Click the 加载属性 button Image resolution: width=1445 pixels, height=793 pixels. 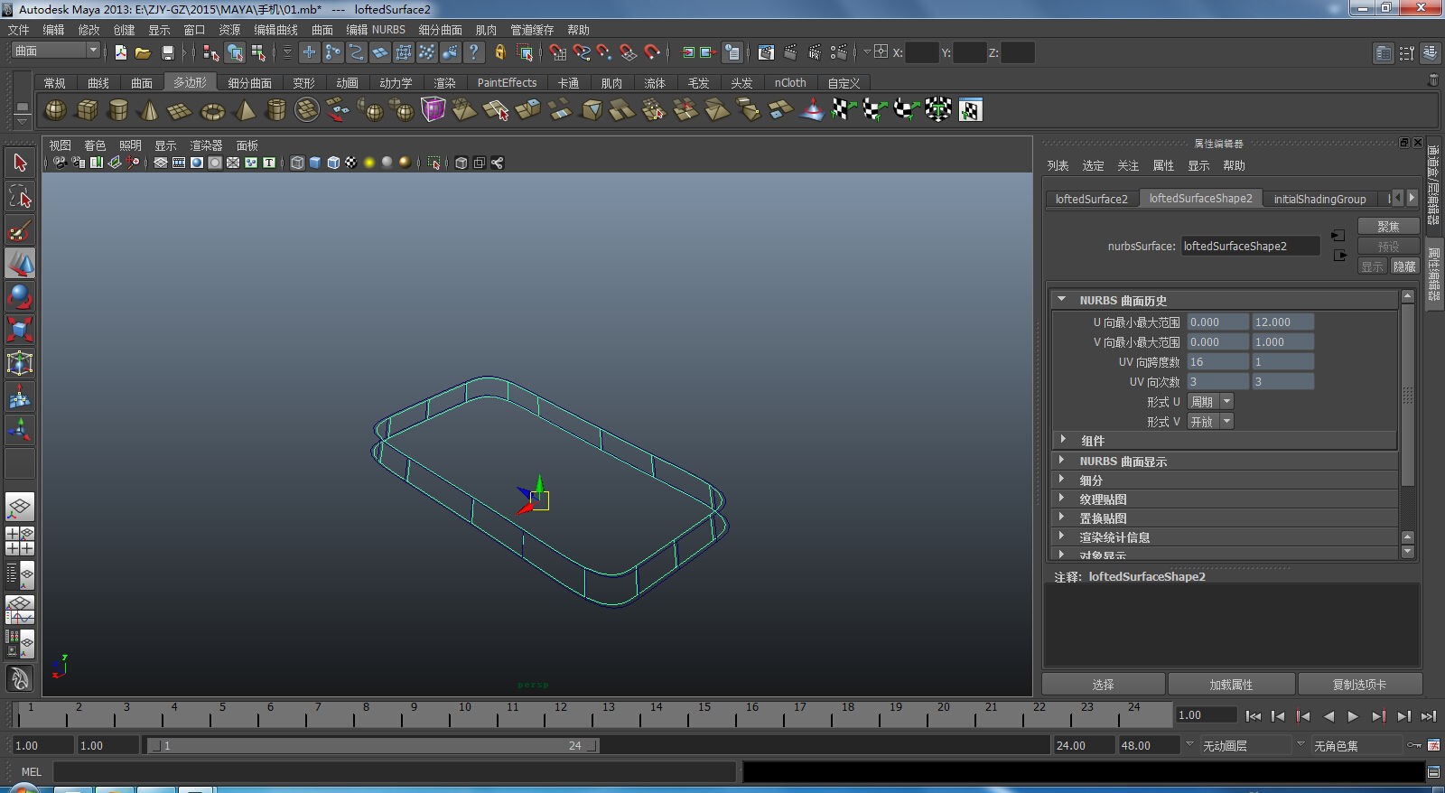pos(1231,685)
